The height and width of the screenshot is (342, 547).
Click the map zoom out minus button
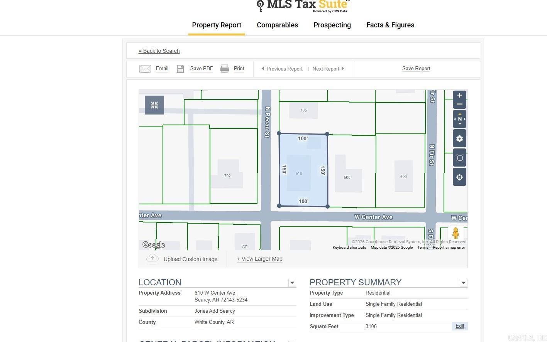459,104
